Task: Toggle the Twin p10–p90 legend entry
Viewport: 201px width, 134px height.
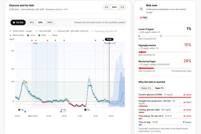Action: pos(43,31)
